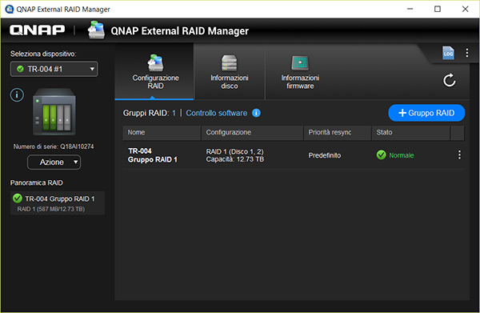Close the QNAP External RAID Manager window

pos(465,9)
